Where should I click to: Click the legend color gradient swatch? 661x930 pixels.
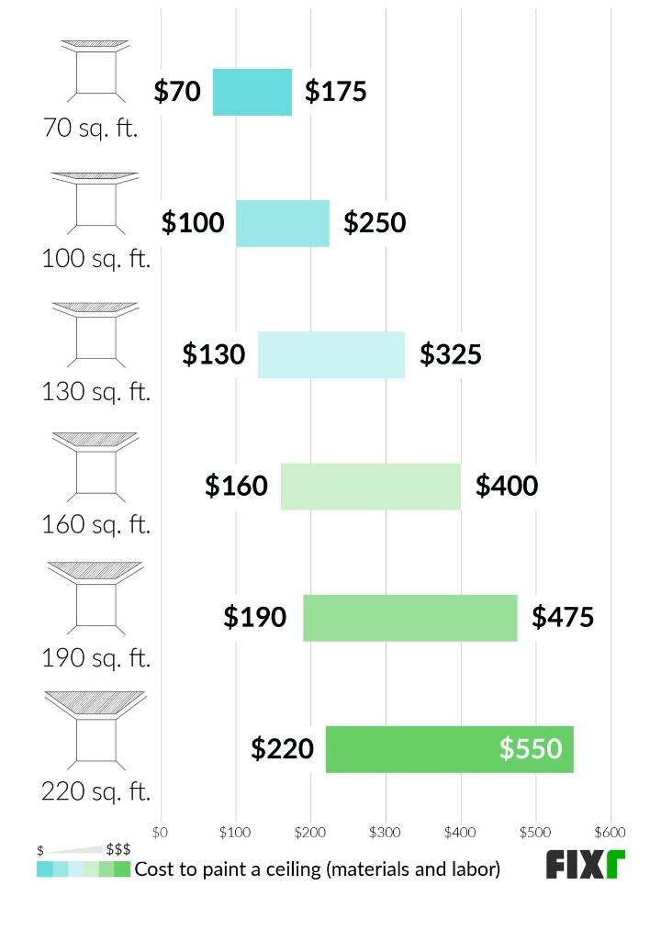tap(84, 869)
